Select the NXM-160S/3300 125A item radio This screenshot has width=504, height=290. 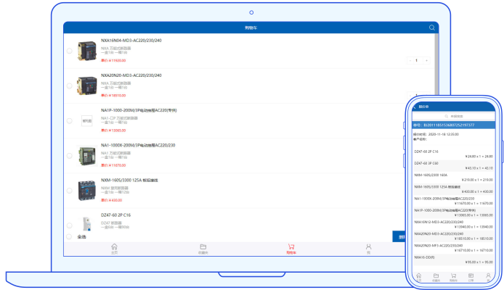(70, 191)
